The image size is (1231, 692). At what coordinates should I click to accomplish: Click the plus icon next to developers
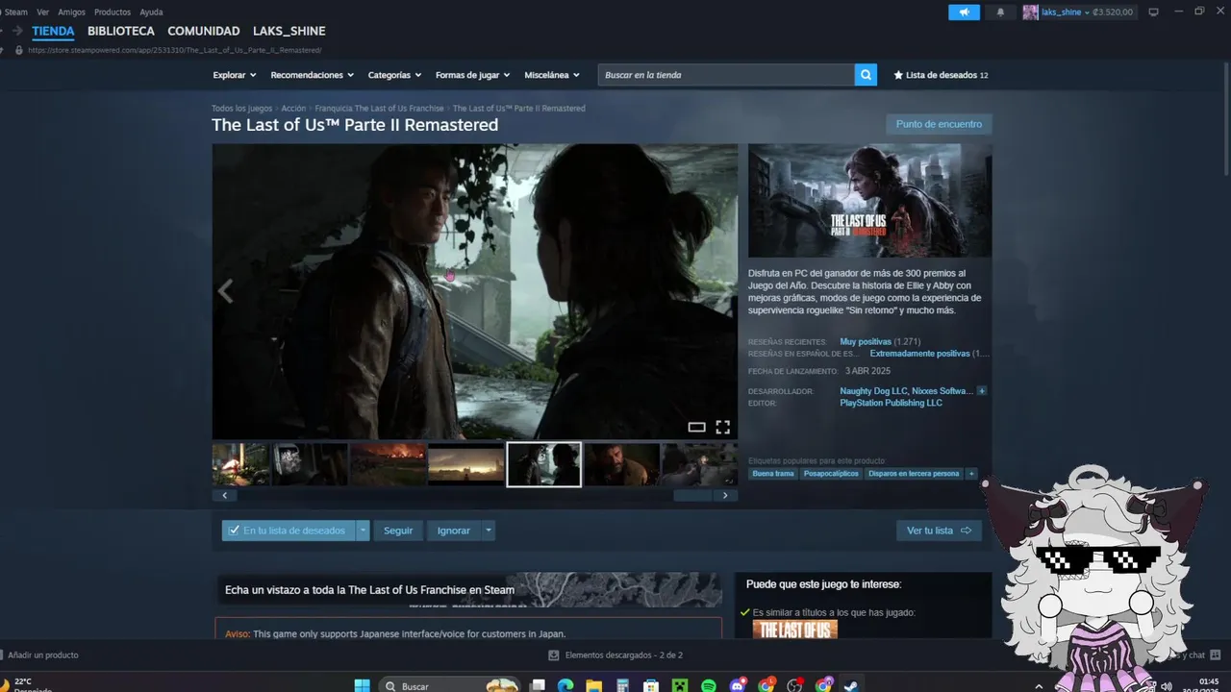982,391
